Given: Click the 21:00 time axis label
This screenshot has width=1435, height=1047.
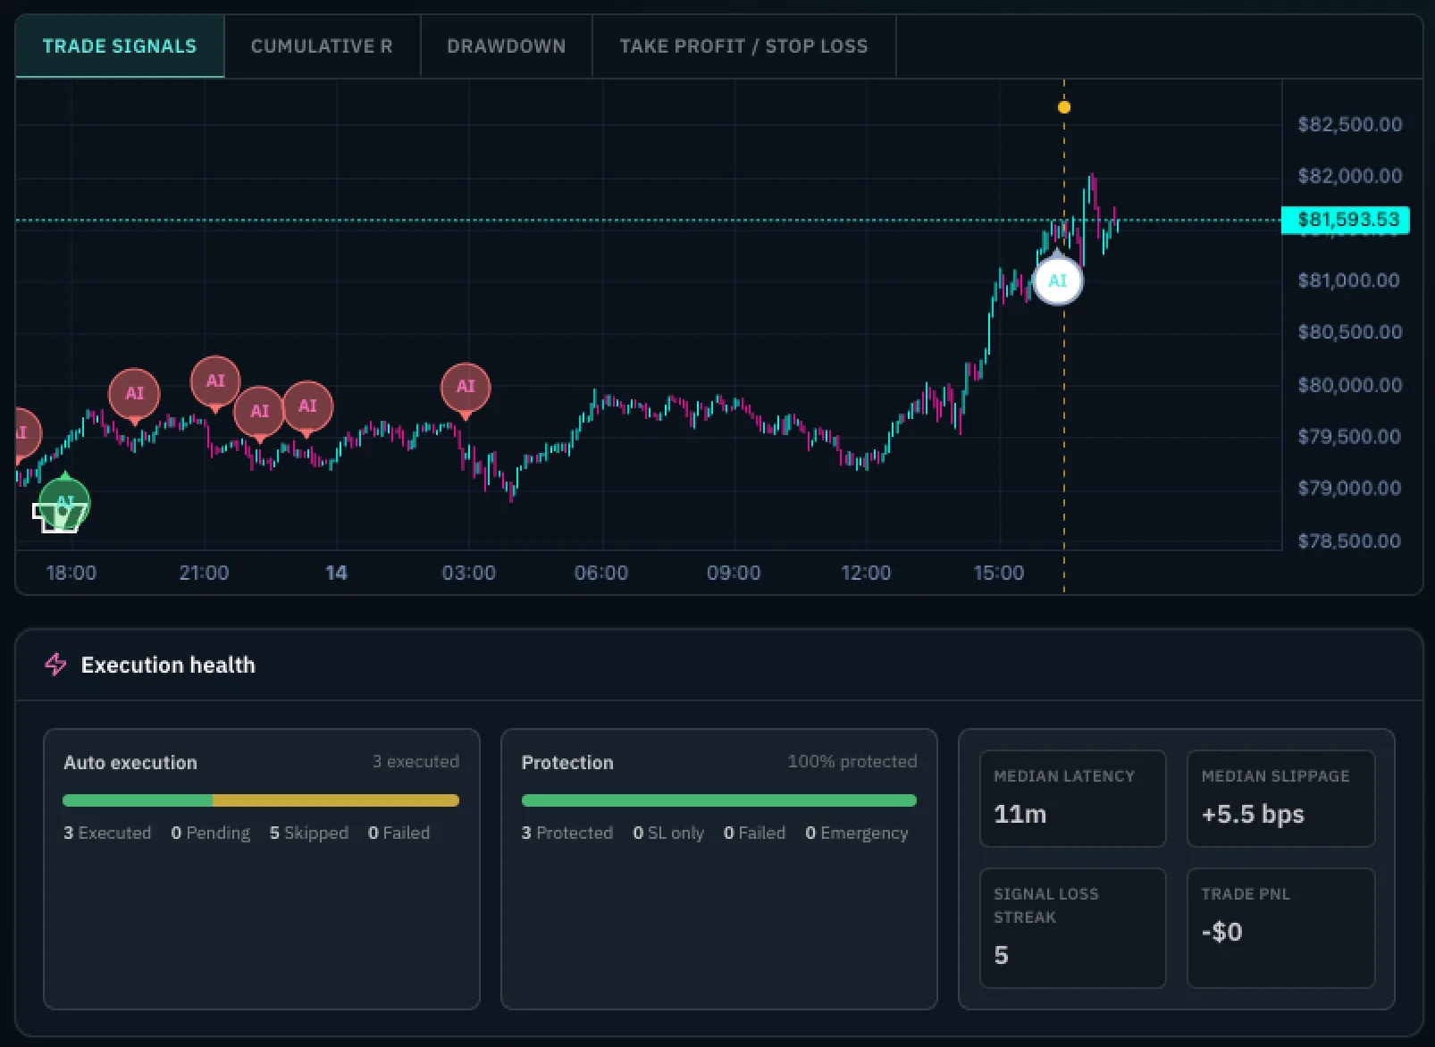Looking at the screenshot, I should click(x=204, y=573).
